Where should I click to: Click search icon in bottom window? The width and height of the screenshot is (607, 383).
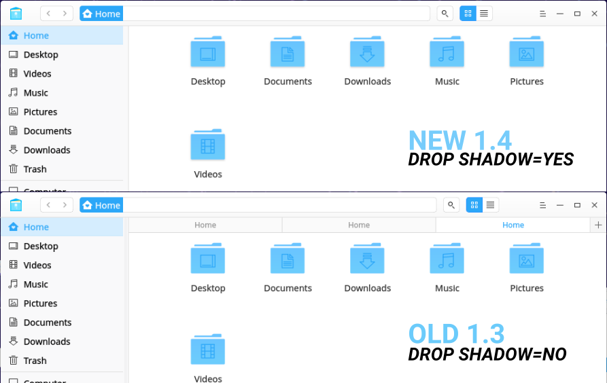pos(451,205)
